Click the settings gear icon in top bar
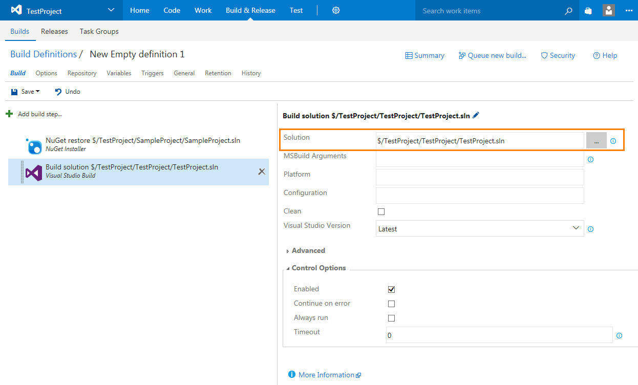Screen dimensions: 638x385 (336, 10)
